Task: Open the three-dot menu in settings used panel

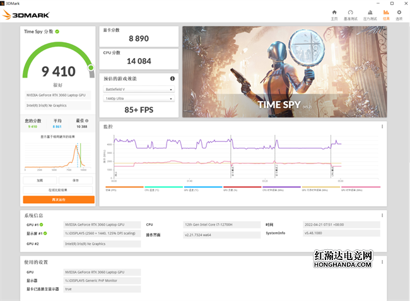Action: point(382,261)
